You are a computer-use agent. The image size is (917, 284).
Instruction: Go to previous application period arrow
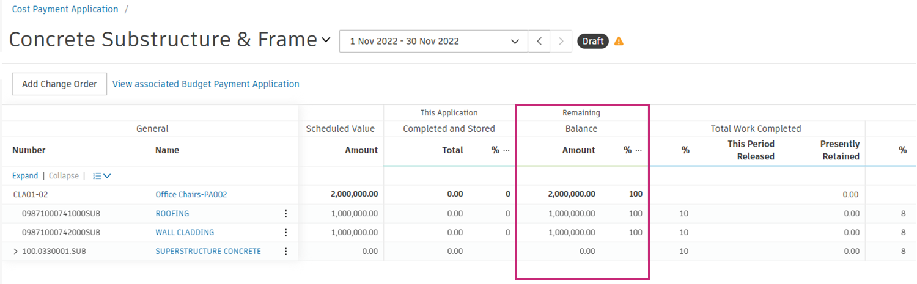coord(539,42)
